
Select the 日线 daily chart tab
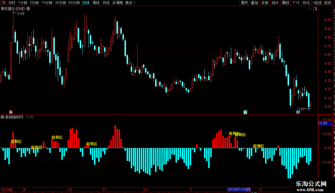(x=86, y=3)
